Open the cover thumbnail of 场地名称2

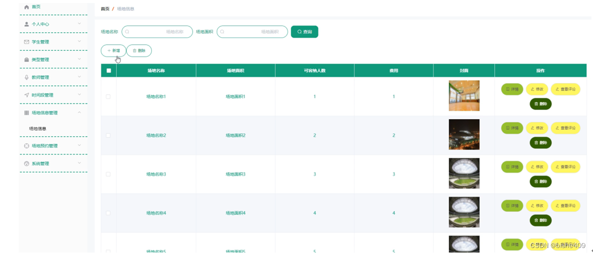pyautogui.click(x=464, y=135)
